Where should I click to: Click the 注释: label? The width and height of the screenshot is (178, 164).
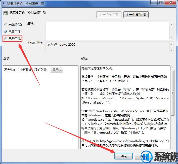coord(30,23)
